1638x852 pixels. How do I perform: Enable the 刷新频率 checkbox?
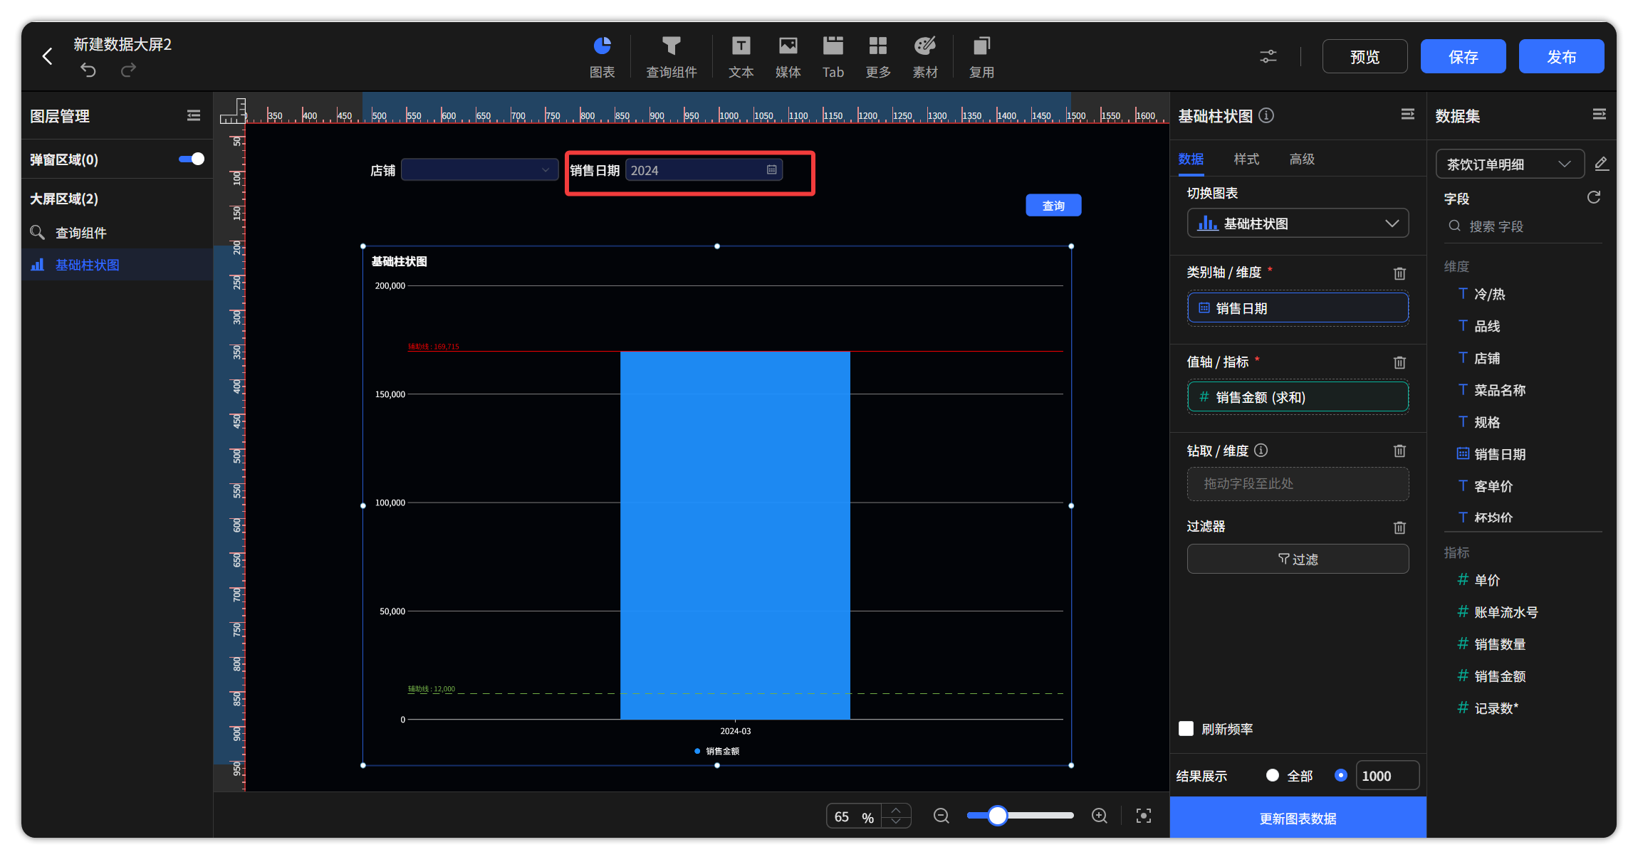point(1186,728)
